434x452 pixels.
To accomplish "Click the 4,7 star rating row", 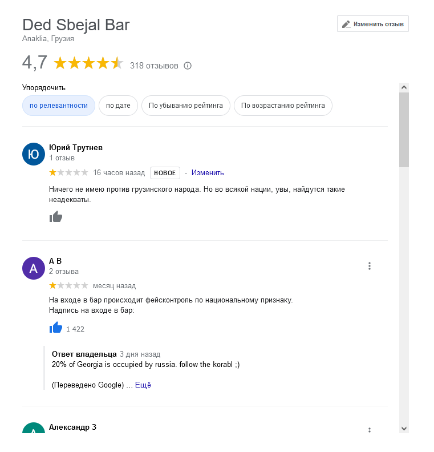I will 88,63.
